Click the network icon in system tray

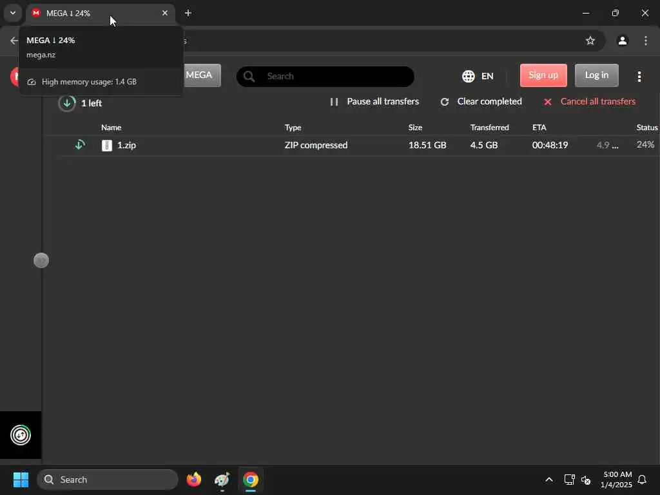click(569, 480)
